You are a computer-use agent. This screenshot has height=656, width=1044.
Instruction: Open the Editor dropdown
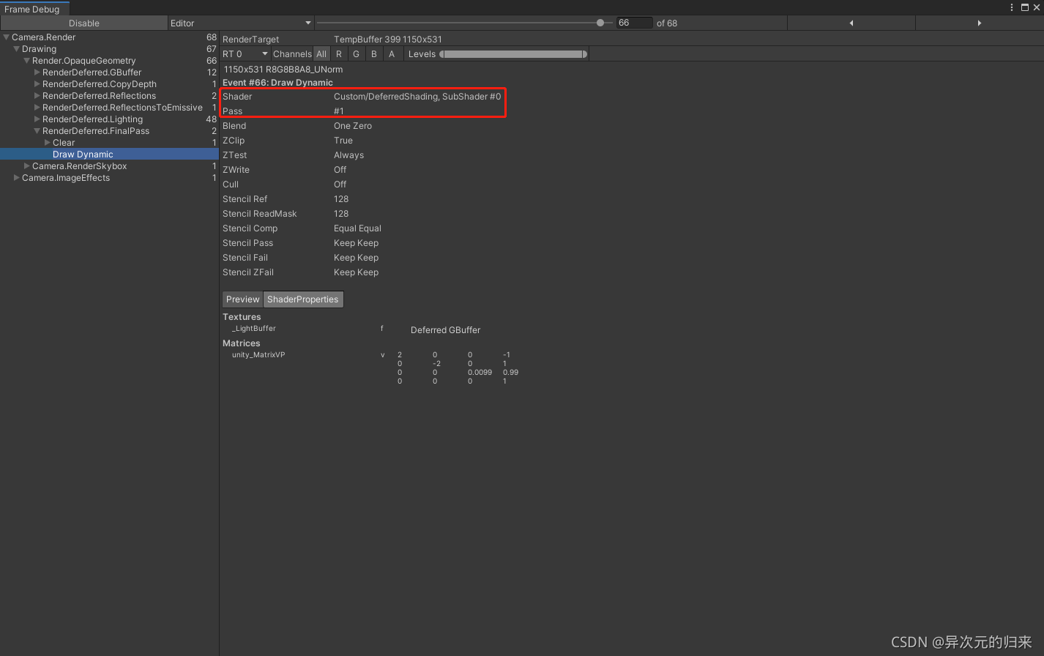[240, 23]
